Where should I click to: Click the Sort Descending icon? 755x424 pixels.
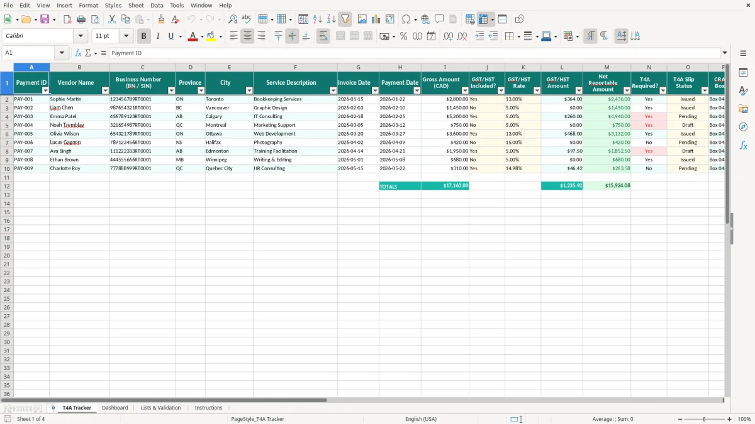331,19
